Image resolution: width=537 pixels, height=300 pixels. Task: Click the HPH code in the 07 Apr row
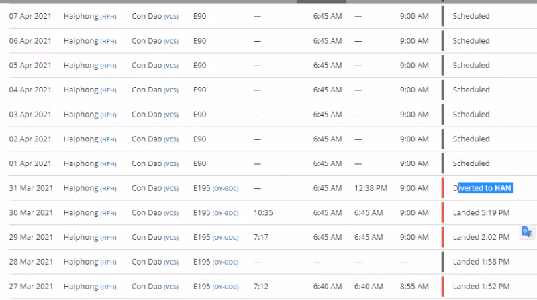[x=108, y=16]
